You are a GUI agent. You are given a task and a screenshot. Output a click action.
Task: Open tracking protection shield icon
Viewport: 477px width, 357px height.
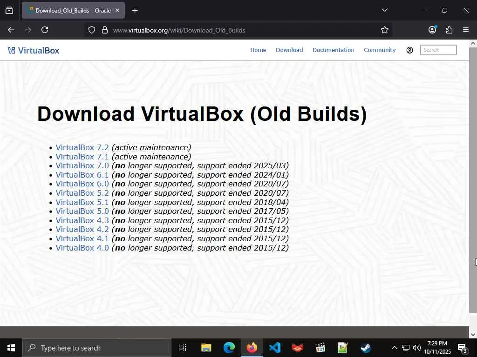pyautogui.click(x=92, y=30)
